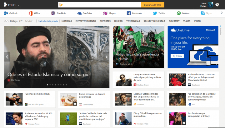Image resolution: width=225 pixels, height=128 pixels.
Task: Click the BBC News source icon
Action: (x=9, y=80)
